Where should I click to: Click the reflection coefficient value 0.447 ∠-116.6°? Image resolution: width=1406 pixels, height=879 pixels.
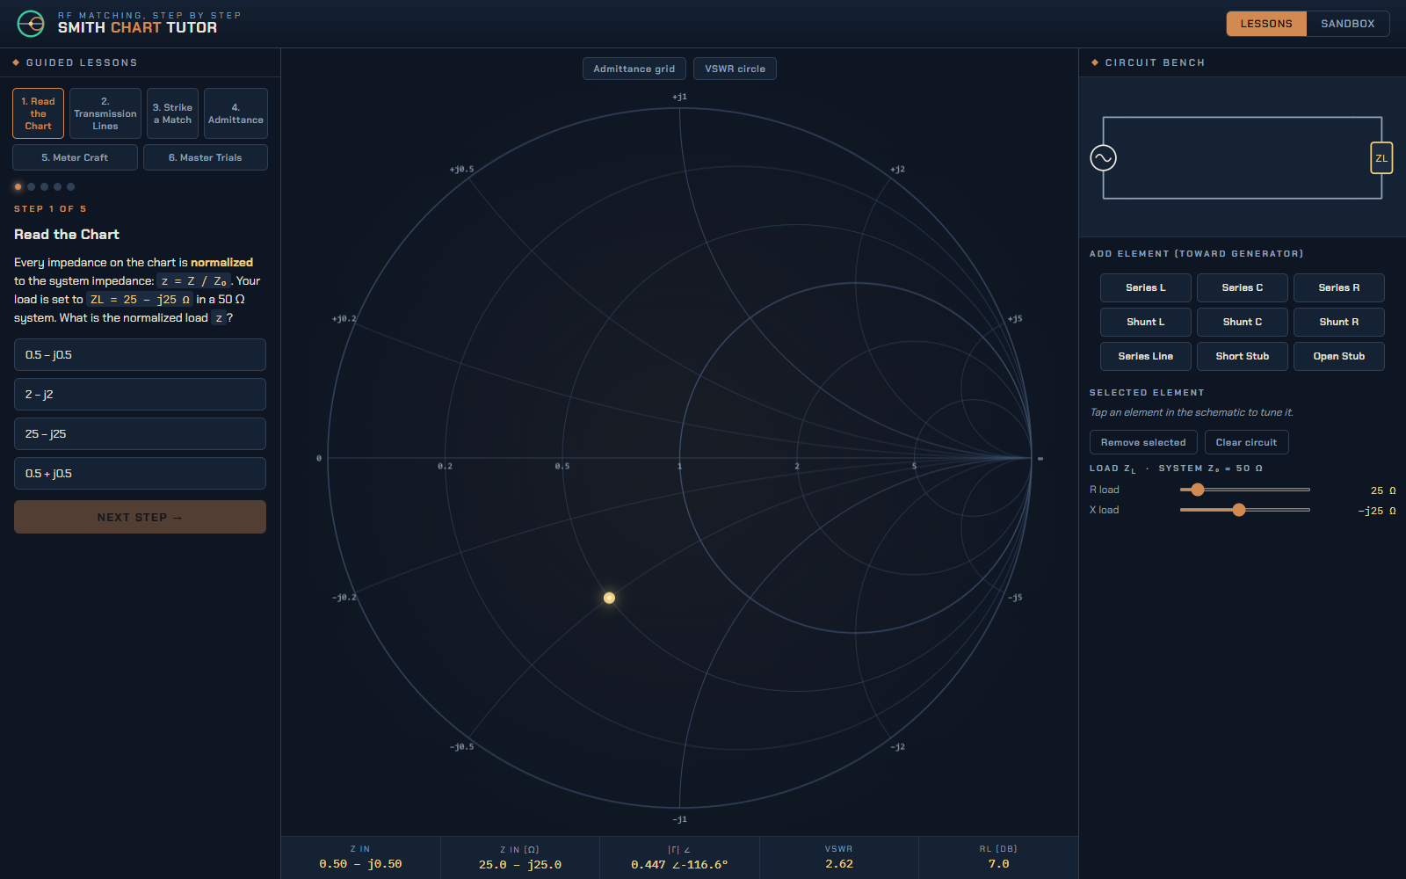tap(679, 864)
